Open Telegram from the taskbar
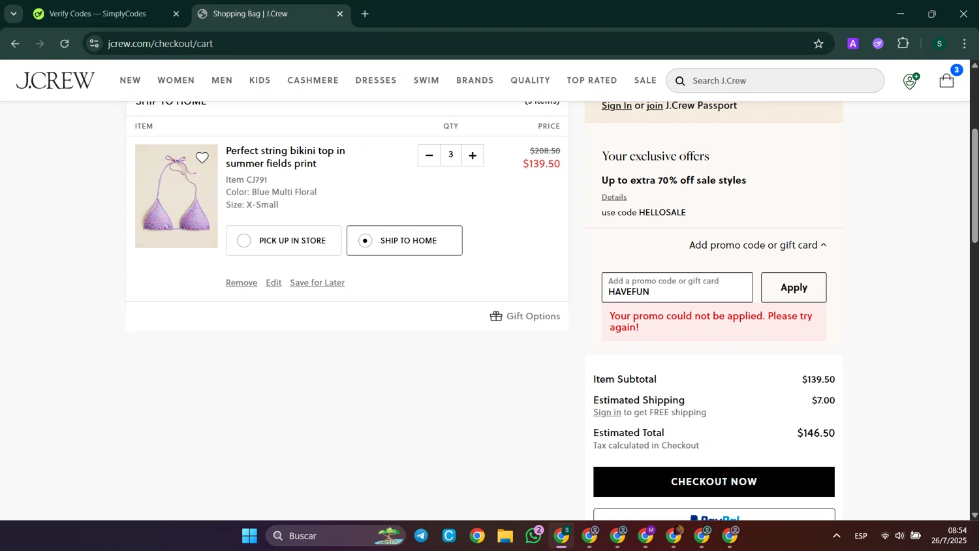Screen dimensions: 979x551 click(421, 536)
